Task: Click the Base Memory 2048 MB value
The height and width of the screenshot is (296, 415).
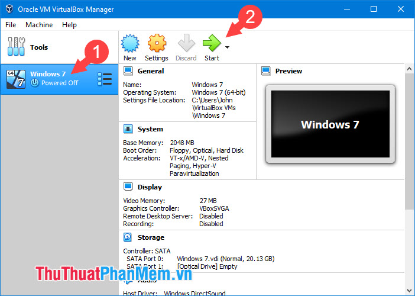Action: (182, 143)
